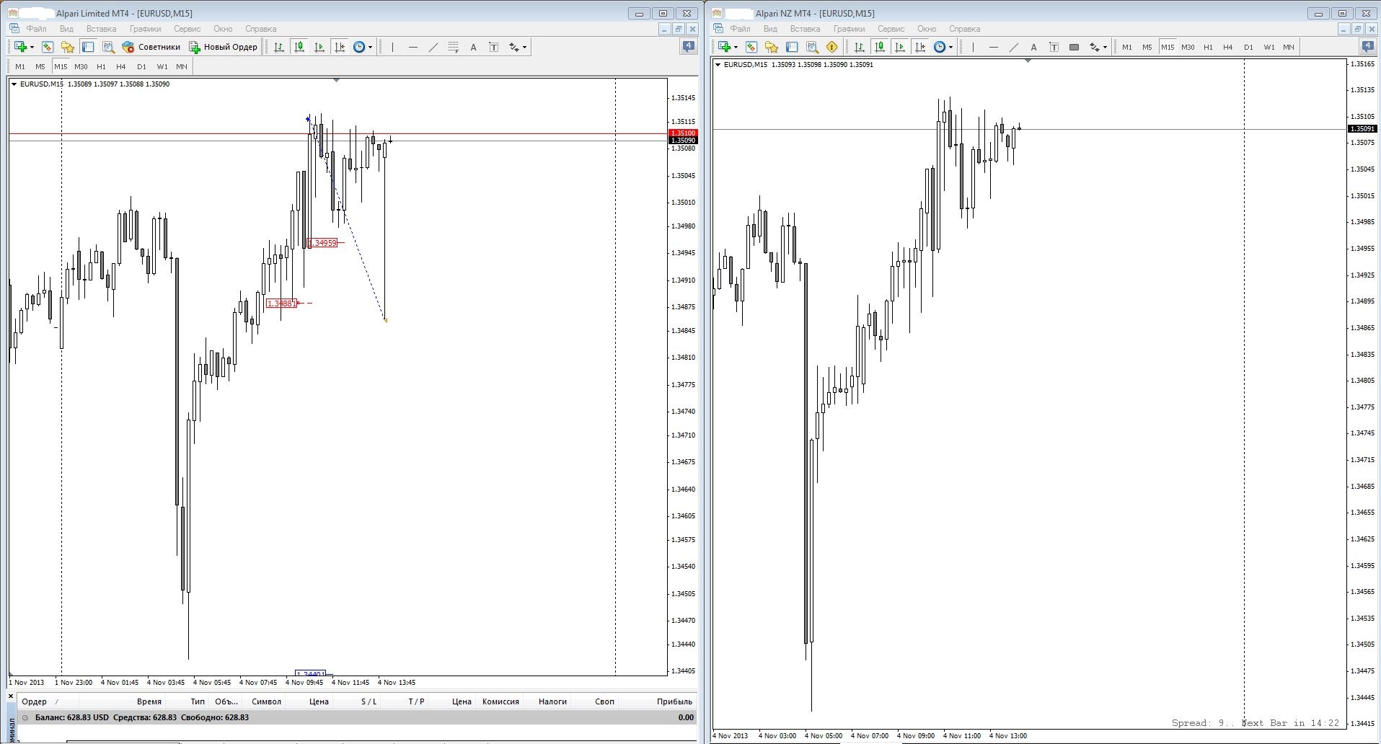Select trendline tool in Alpari NZ
The image size is (1381, 744).
1013,47
